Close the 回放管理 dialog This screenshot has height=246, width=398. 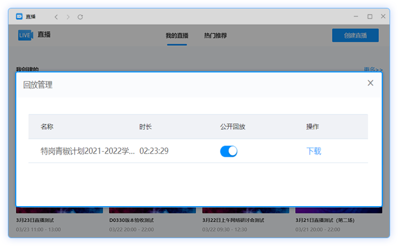(370, 83)
